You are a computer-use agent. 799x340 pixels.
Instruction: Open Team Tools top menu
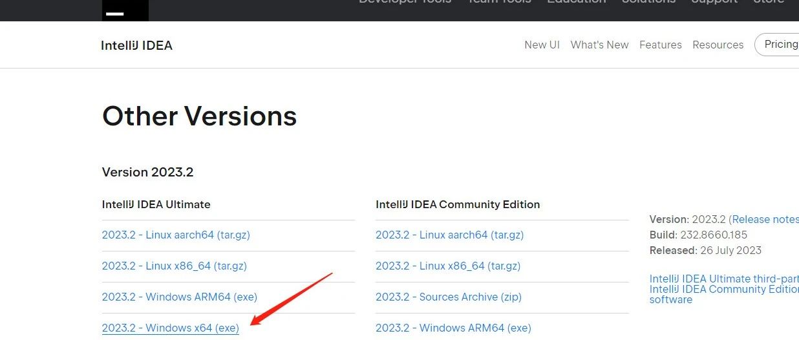pos(499,2)
